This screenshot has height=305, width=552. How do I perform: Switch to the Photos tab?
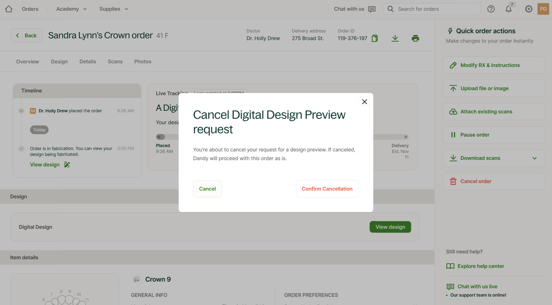(143, 62)
